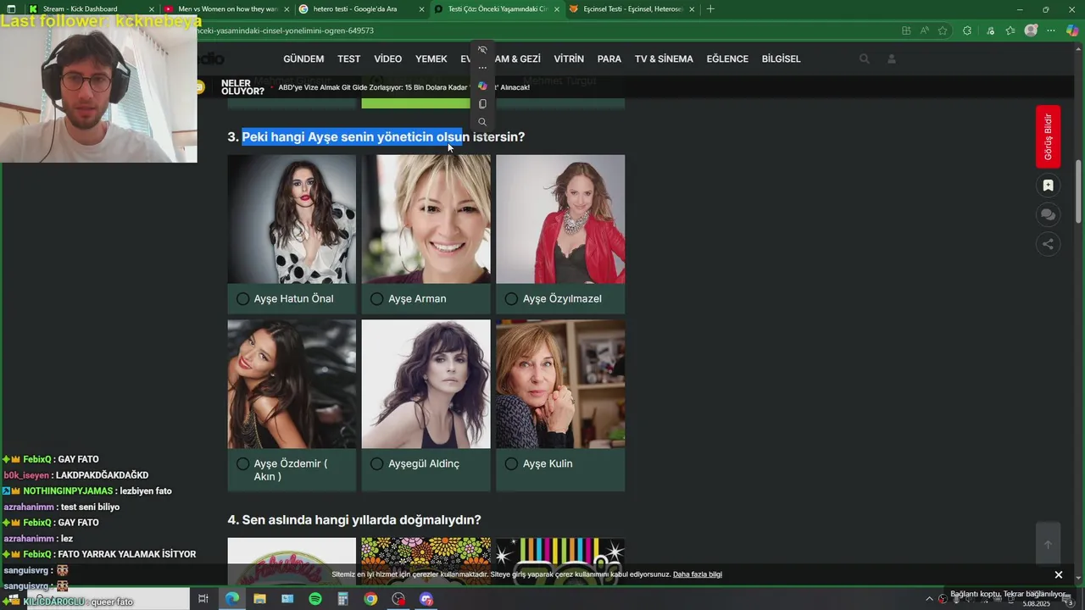Open the browser extensions puzzle icon
This screenshot has width=1085, height=610.
tap(967, 30)
